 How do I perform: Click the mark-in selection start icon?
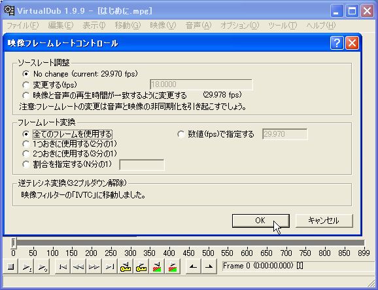(194, 266)
